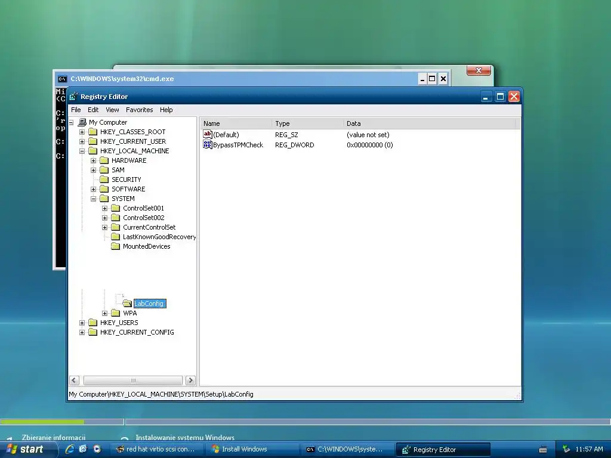The width and height of the screenshot is (611, 458).
Task: Click the keyboard icon in system tray
Action: pos(543,450)
